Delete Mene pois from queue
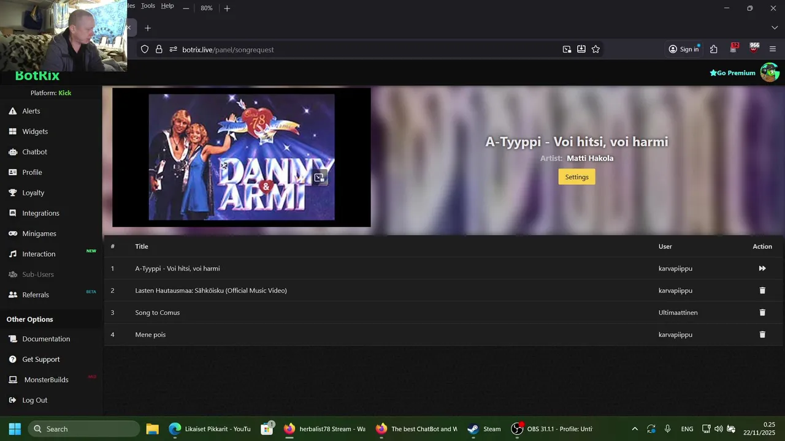 [762, 334]
